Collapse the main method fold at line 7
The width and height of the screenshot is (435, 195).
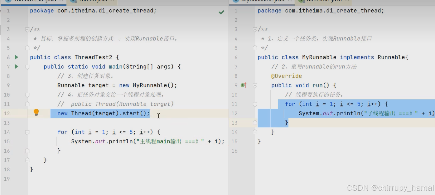point(27,67)
